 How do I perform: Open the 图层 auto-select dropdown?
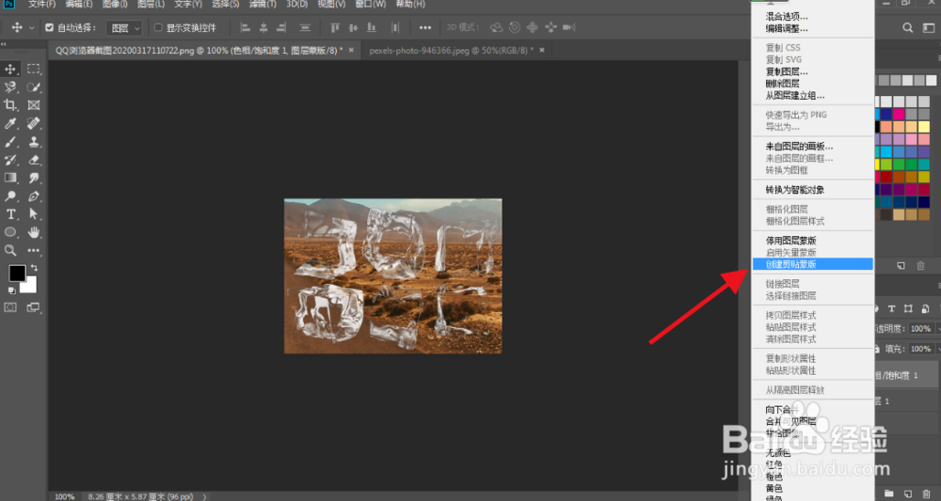(124, 27)
